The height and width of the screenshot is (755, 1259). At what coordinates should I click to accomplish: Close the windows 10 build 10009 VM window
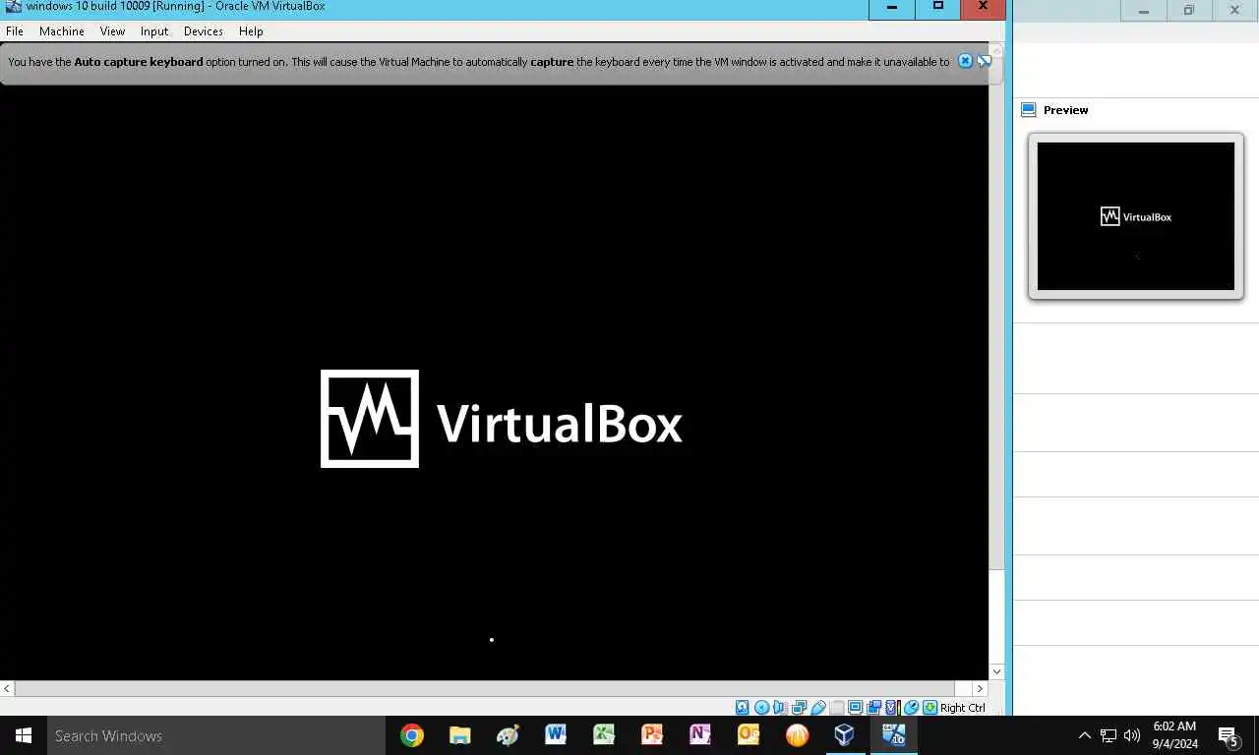[983, 8]
